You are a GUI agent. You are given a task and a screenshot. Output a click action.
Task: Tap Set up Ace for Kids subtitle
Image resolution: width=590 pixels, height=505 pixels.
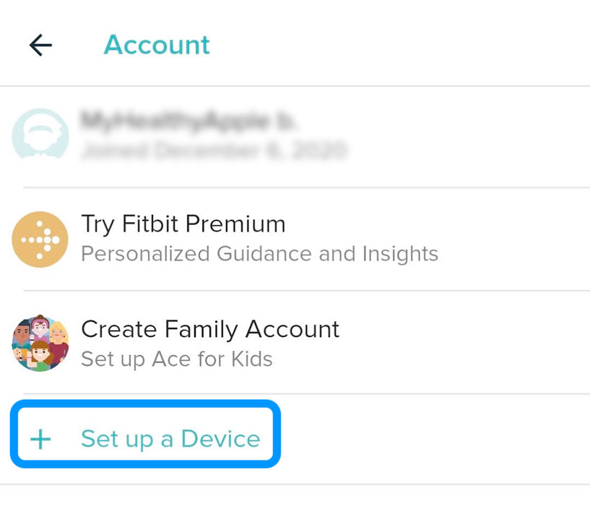(x=176, y=359)
